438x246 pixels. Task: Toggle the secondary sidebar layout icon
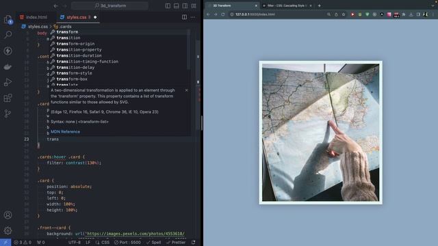coord(185,5)
